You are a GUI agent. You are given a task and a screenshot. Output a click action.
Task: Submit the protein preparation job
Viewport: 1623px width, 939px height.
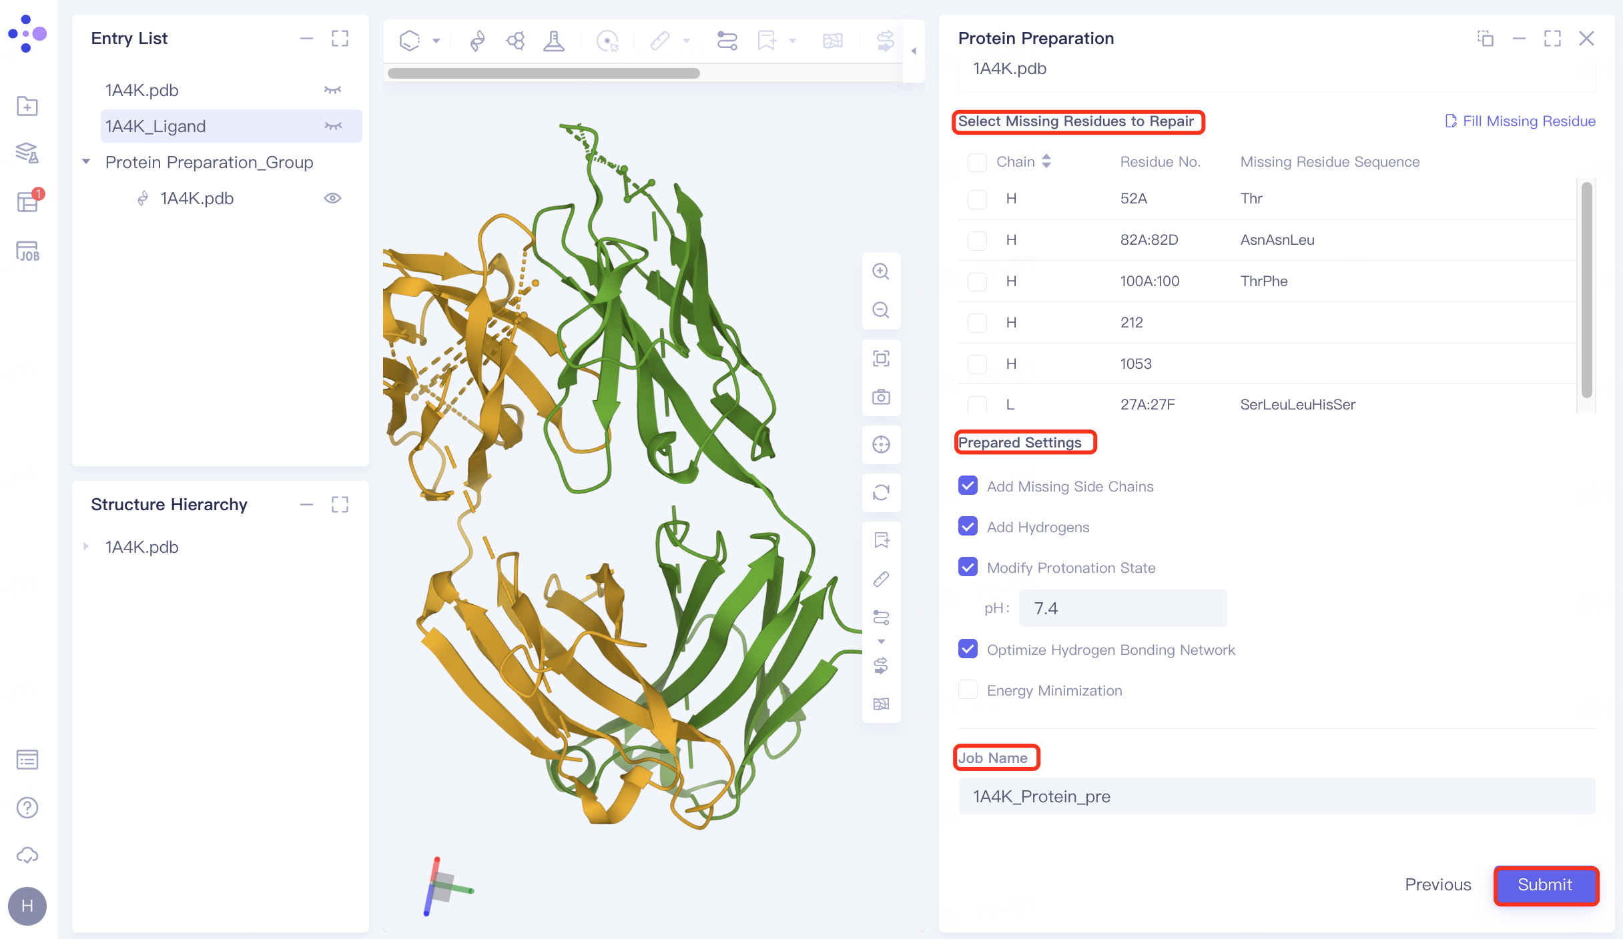click(x=1545, y=885)
